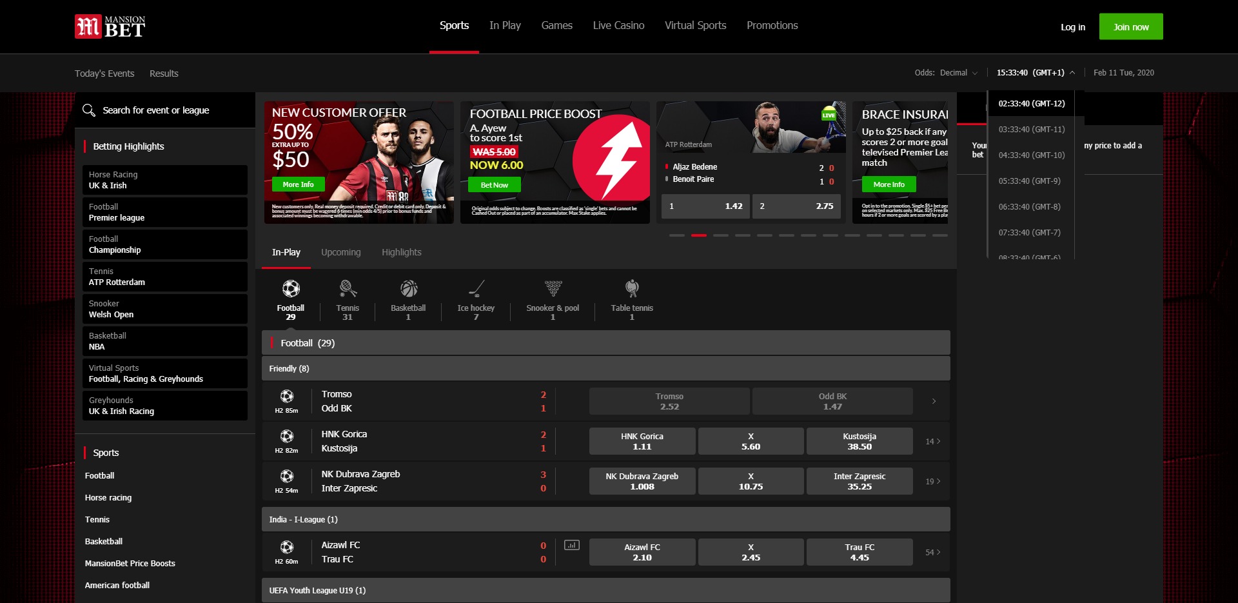Click More Info on Brace Insurance banner

(889, 184)
